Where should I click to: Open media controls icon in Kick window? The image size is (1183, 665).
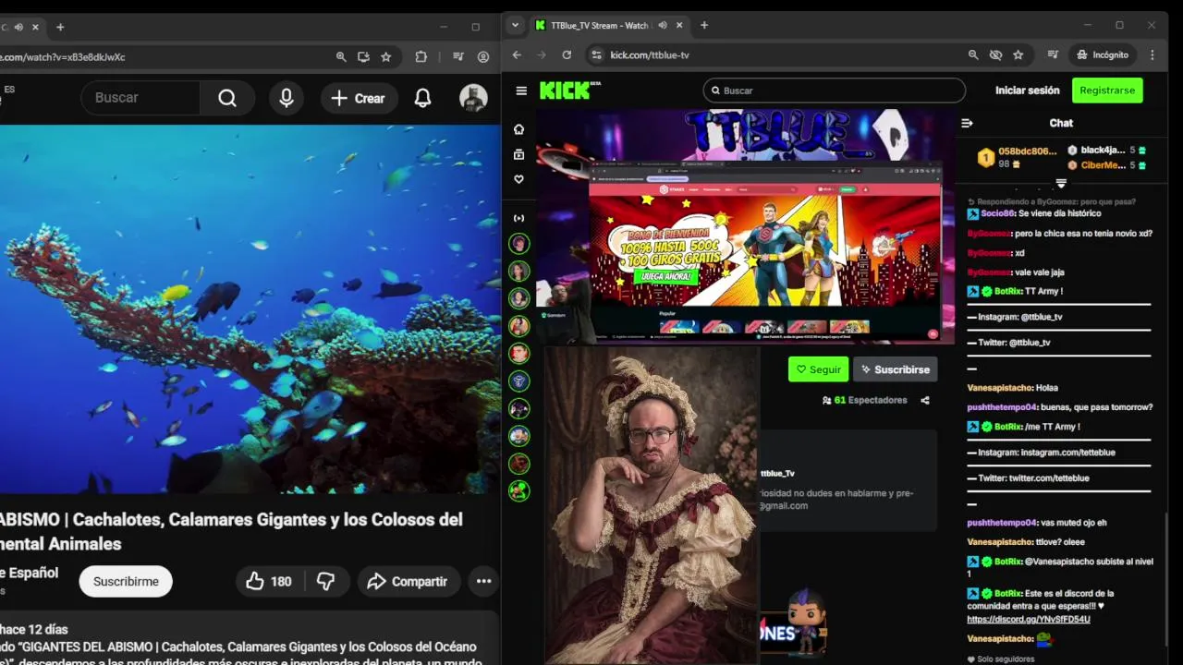[1053, 55]
